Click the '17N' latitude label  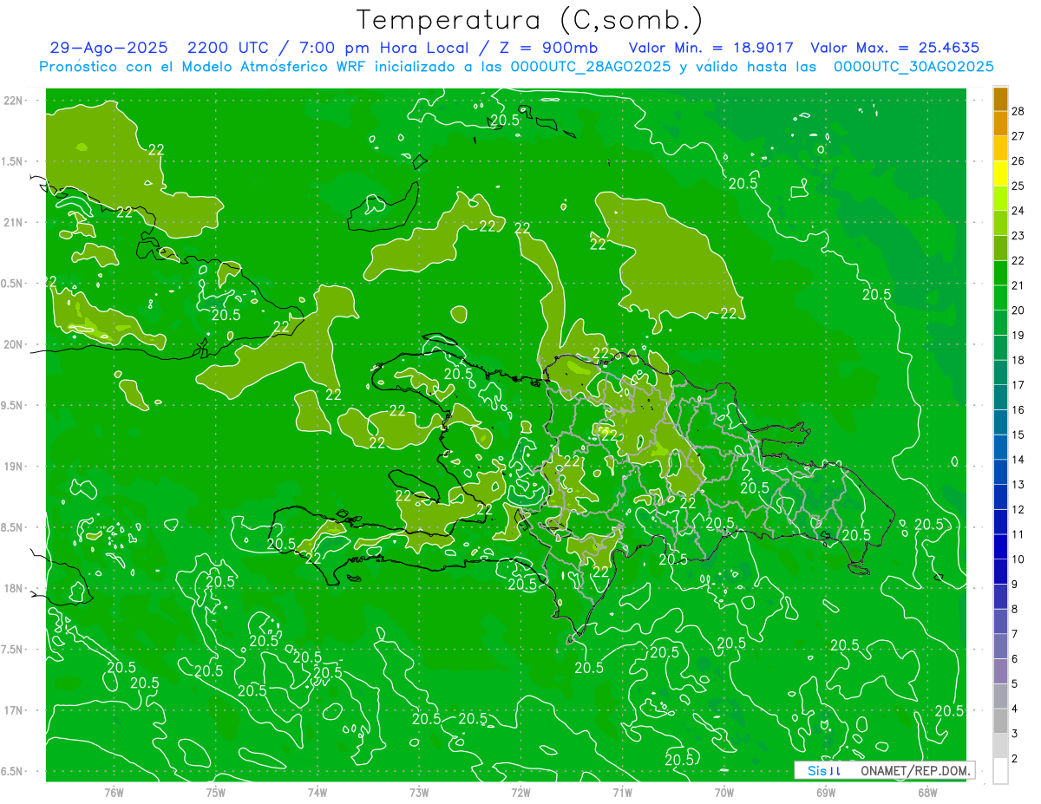click(x=13, y=710)
